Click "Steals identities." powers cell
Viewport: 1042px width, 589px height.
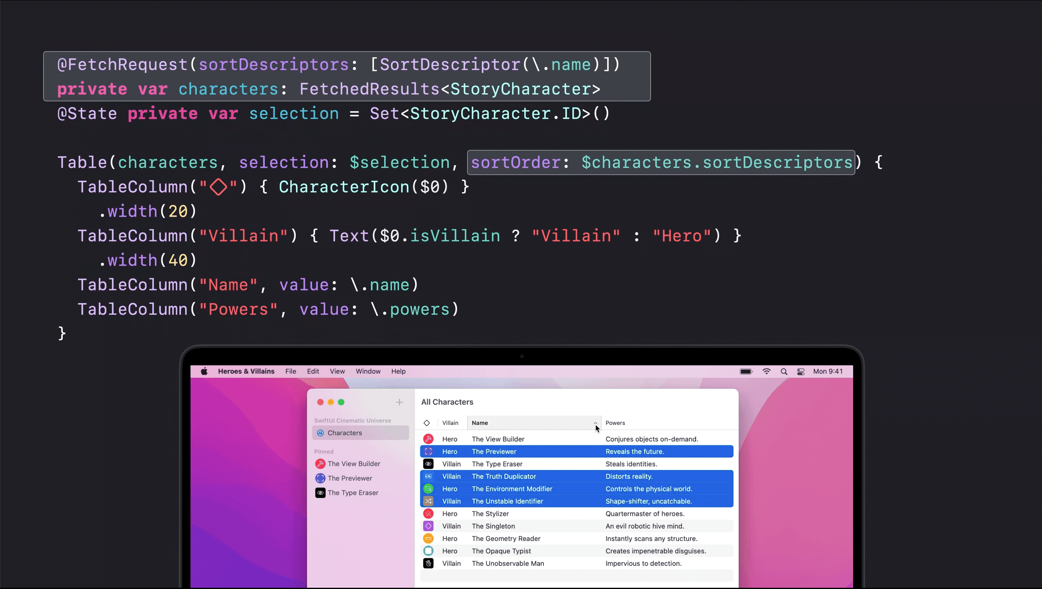(x=631, y=464)
